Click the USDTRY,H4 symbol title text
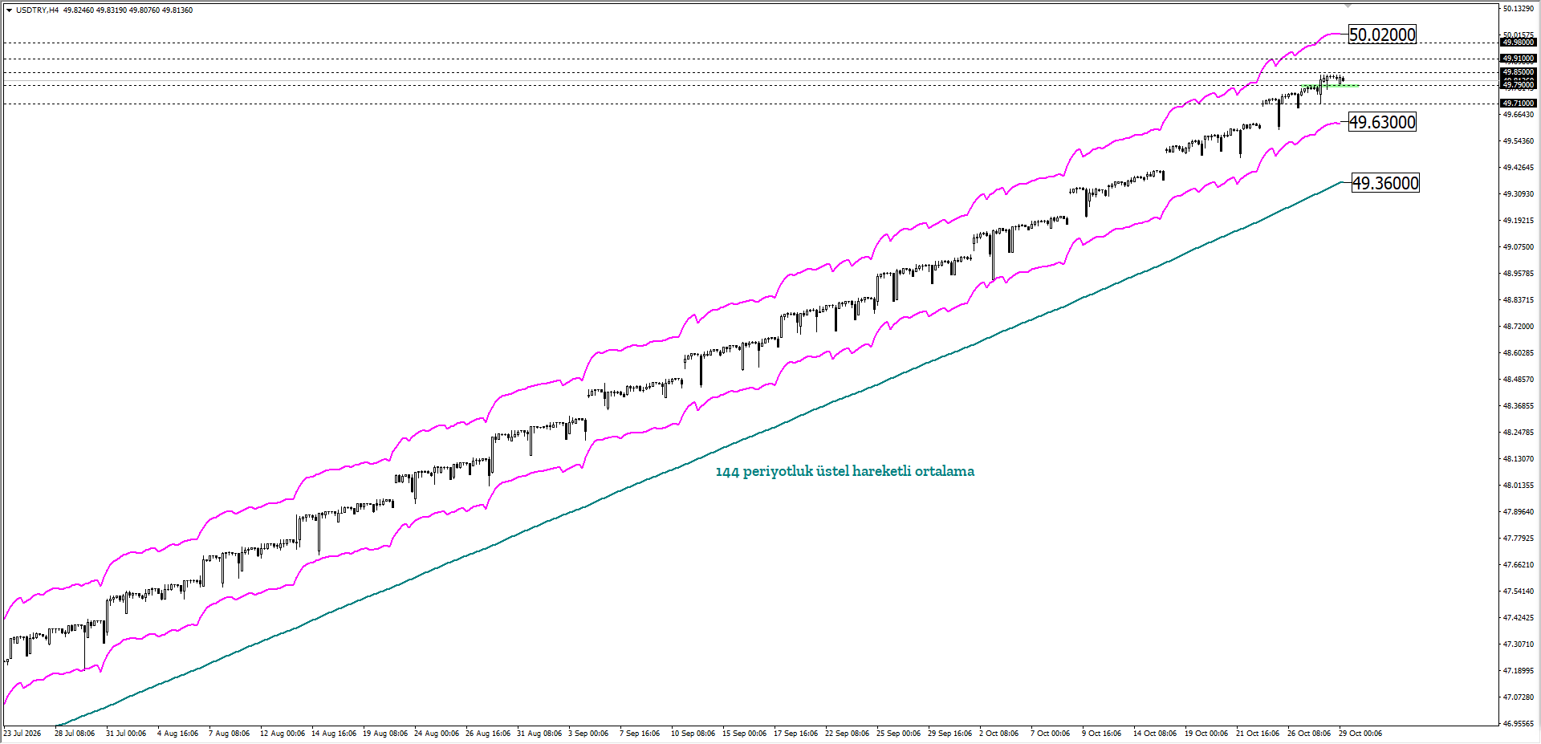 pos(37,10)
